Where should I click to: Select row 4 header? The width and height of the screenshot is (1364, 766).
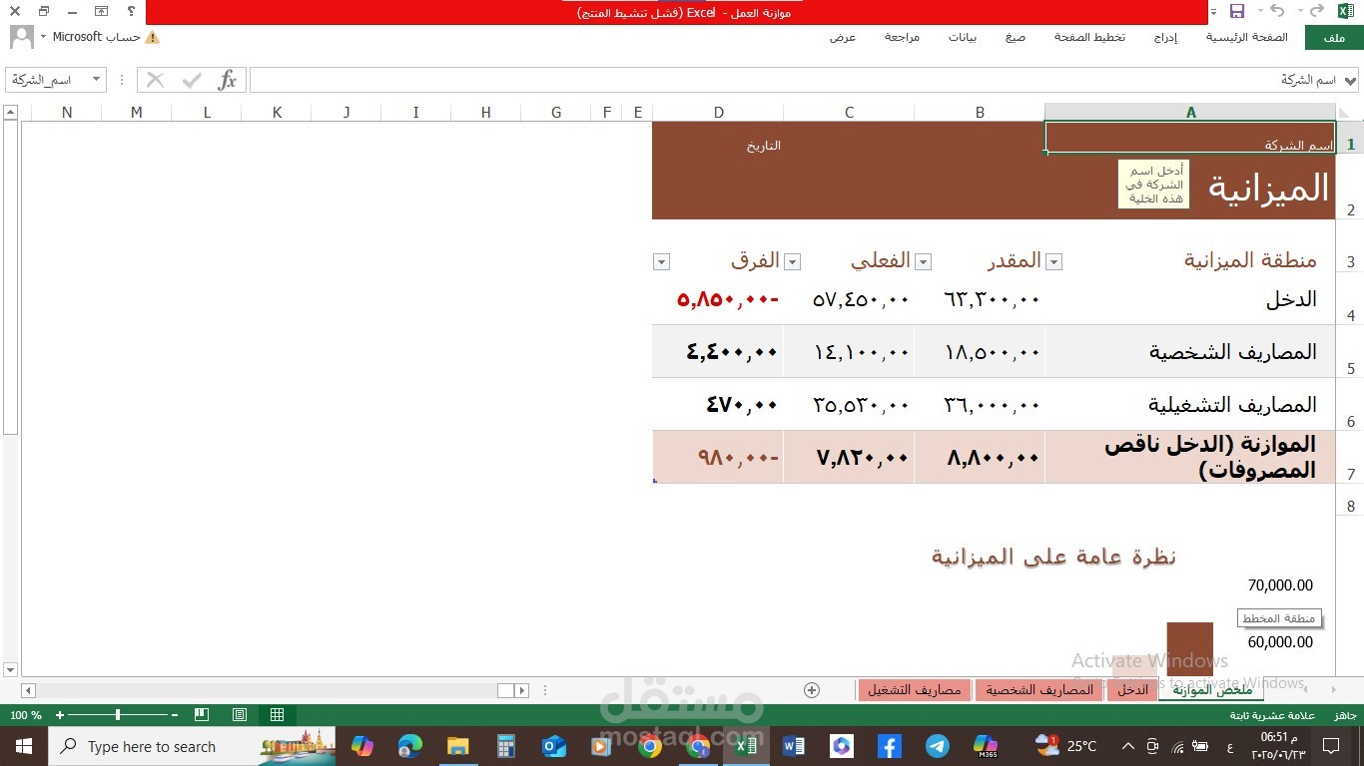pos(1350,298)
